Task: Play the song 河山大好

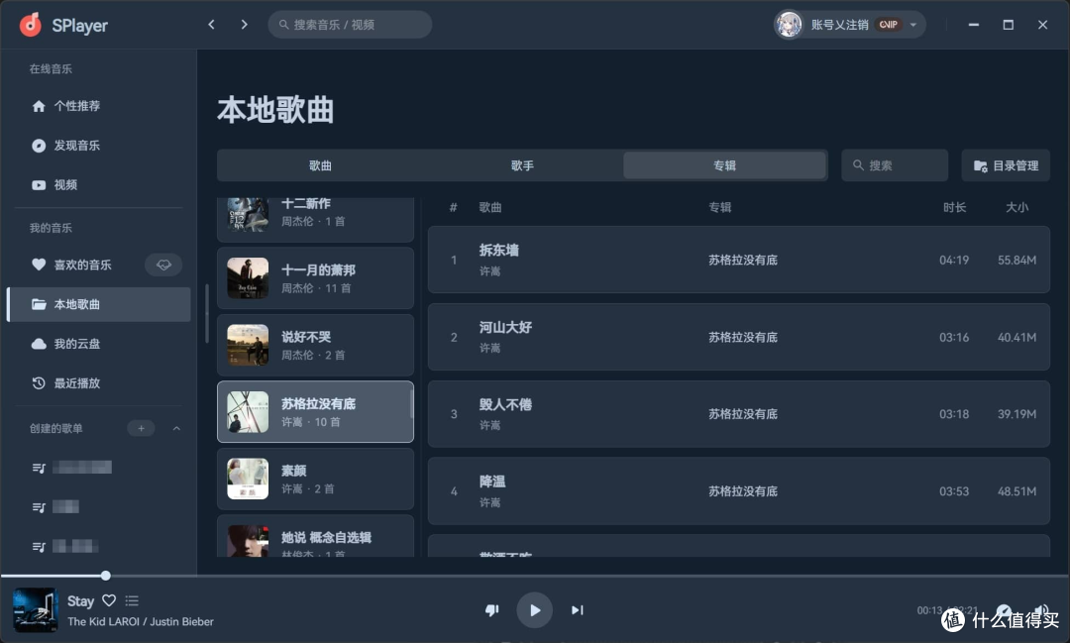Action: point(738,337)
